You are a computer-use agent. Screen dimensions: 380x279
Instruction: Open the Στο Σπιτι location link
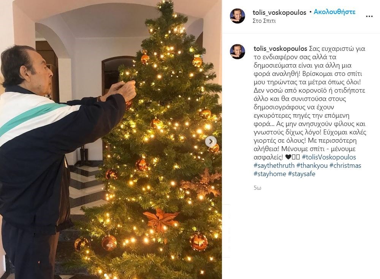tap(264, 21)
